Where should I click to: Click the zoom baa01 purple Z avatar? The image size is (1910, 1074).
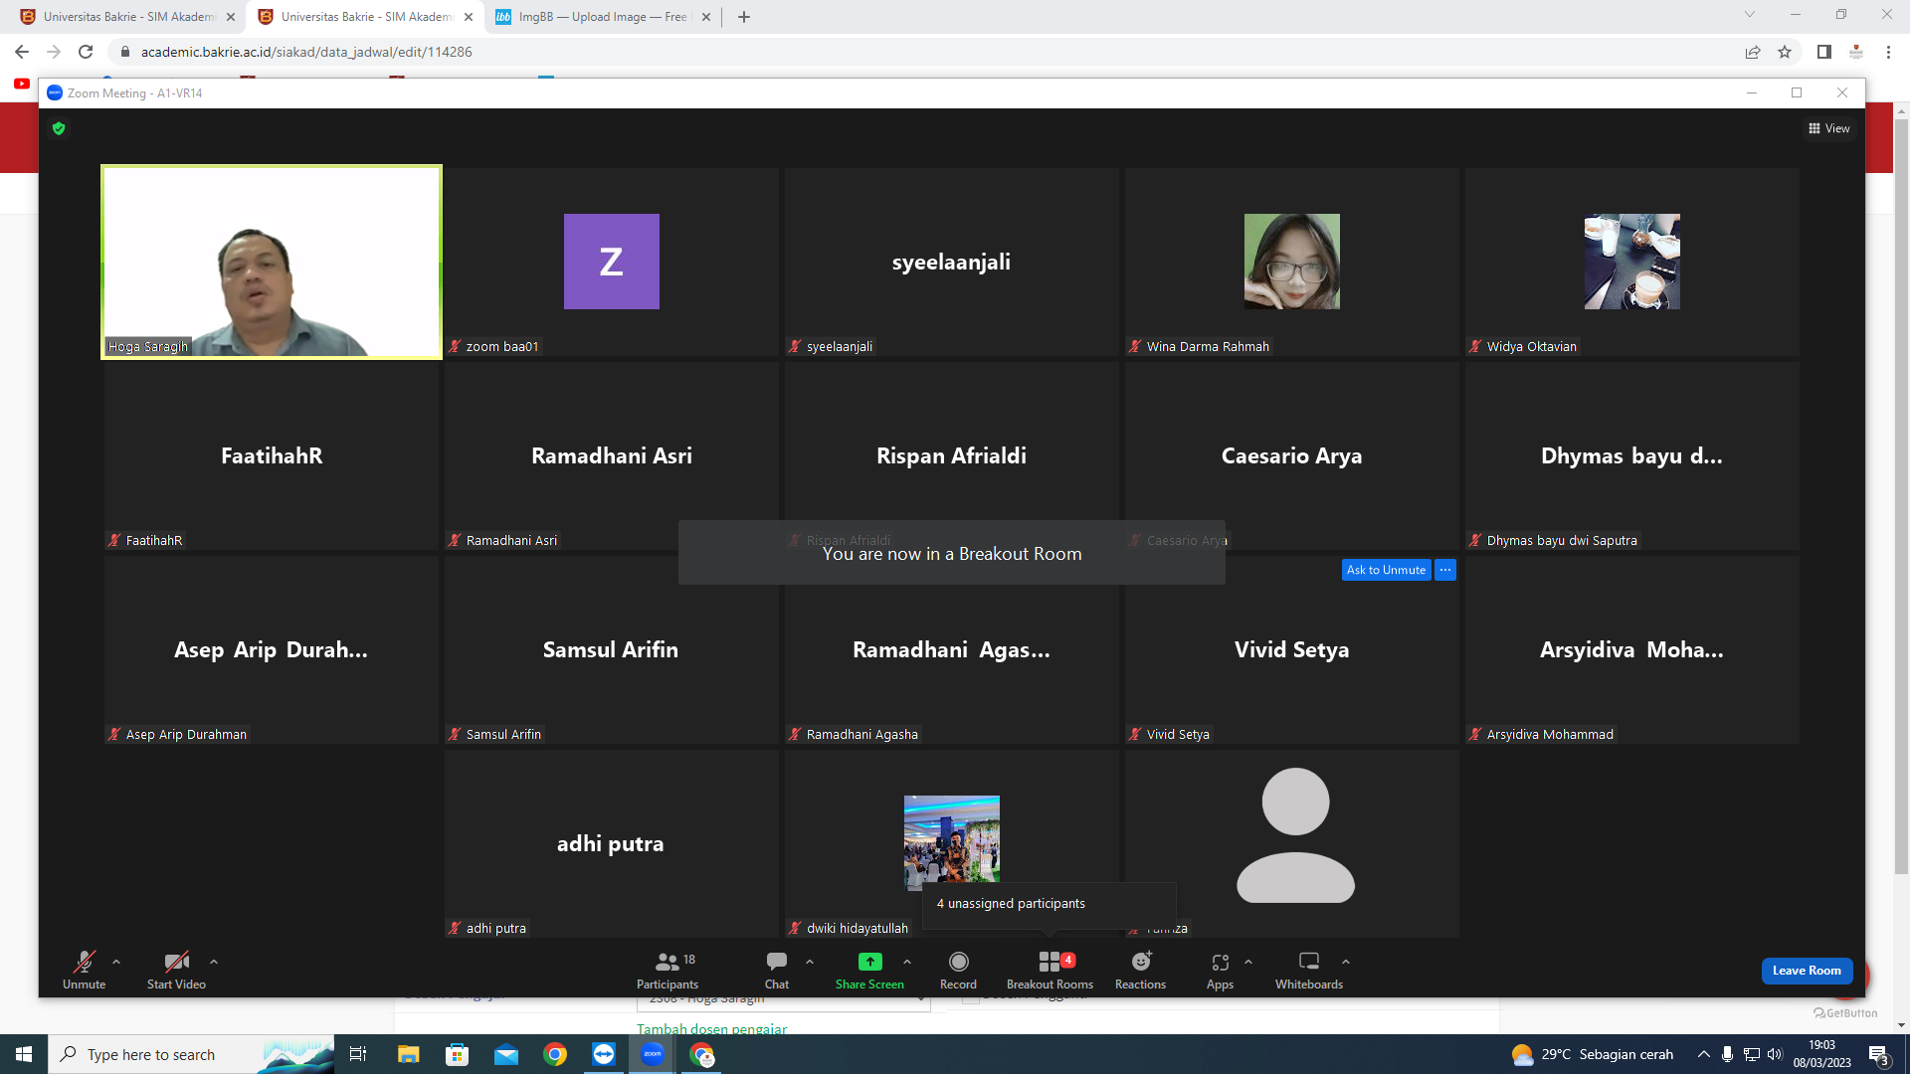click(612, 262)
